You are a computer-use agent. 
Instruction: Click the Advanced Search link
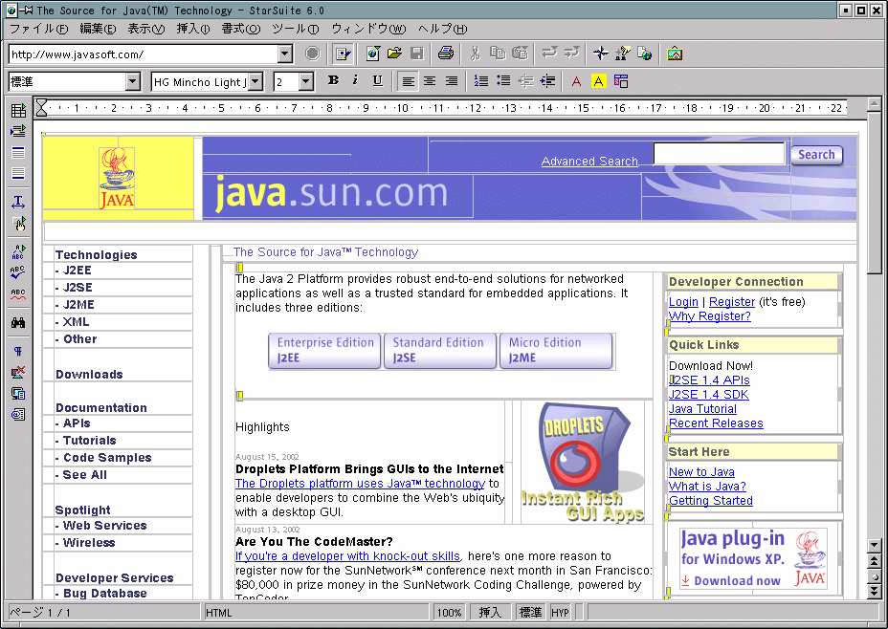pyautogui.click(x=589, y=162)
